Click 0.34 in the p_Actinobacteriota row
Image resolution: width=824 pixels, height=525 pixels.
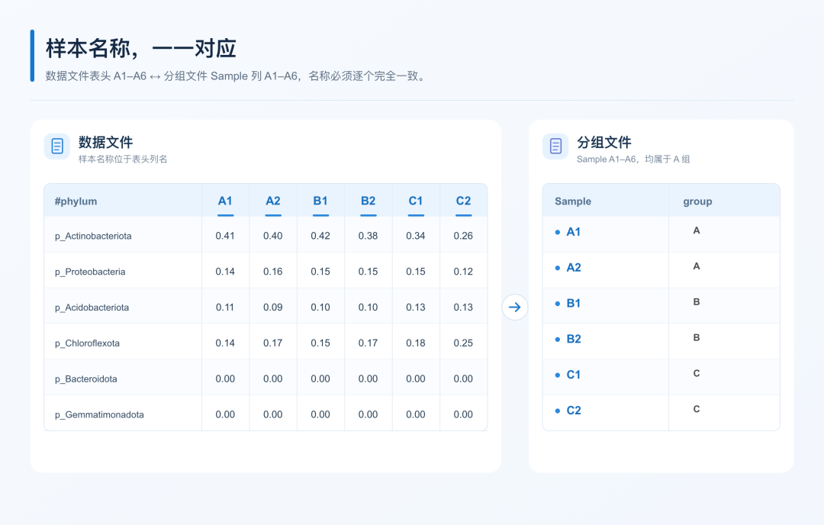click(416, 236)
